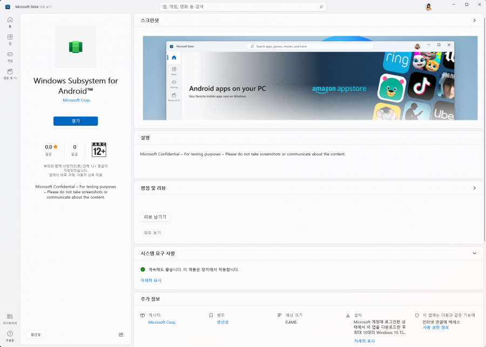Image resolution: width=486 pixels, height=347 pixels.
Task: Click the estimated size (예상 크기) icon
Action: 280,315
